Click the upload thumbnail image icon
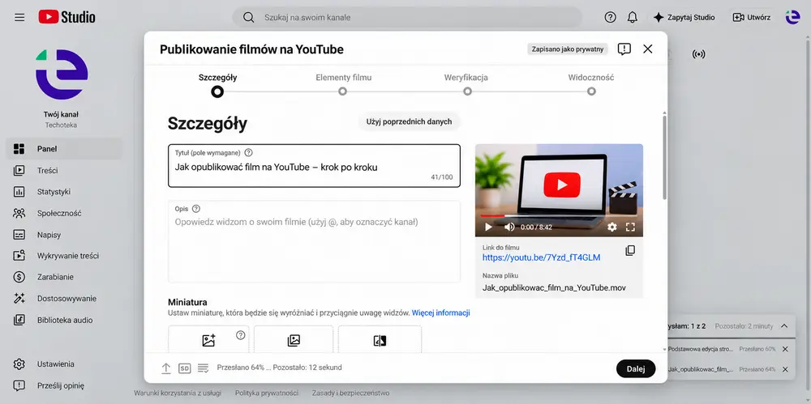 coord(208,341)
